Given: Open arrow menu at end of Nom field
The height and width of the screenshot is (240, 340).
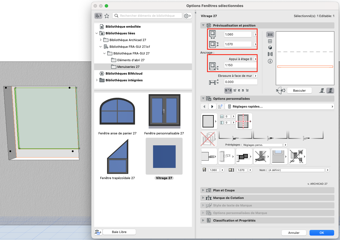Looking at the screenshot, I should (x=327, y=170).
